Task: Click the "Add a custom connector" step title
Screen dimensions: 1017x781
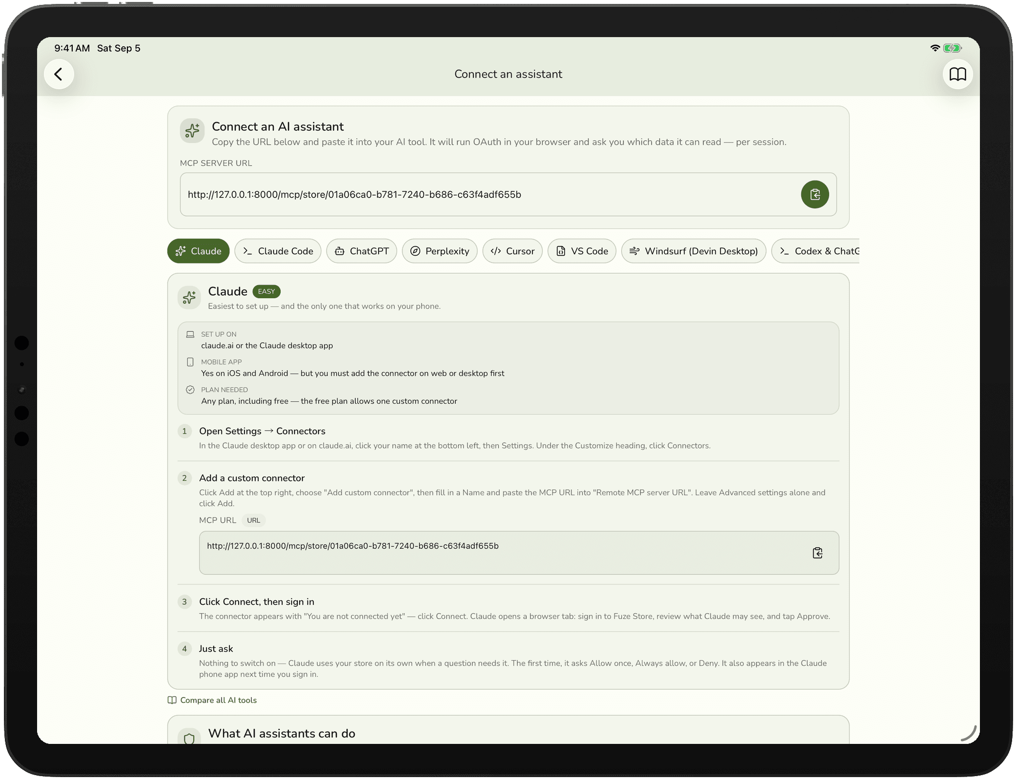Action: click(252, 478)
